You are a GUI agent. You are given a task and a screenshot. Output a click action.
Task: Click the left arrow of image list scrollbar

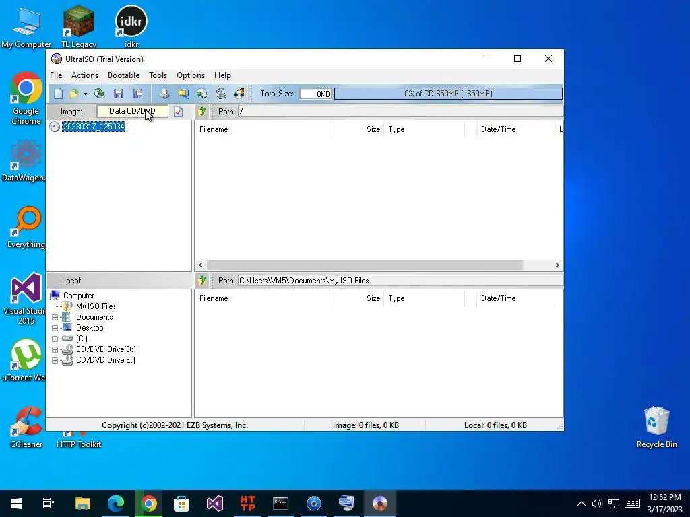(x=201, y=265)
